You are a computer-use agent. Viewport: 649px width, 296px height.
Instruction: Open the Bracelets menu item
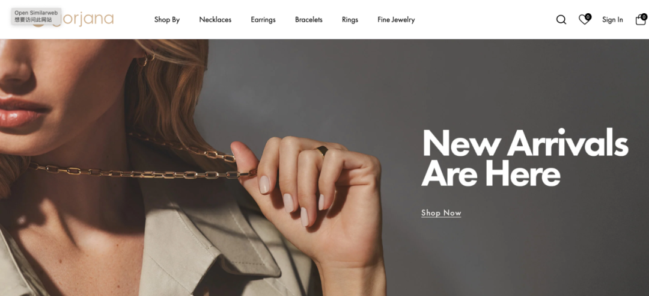pos(309,19)
